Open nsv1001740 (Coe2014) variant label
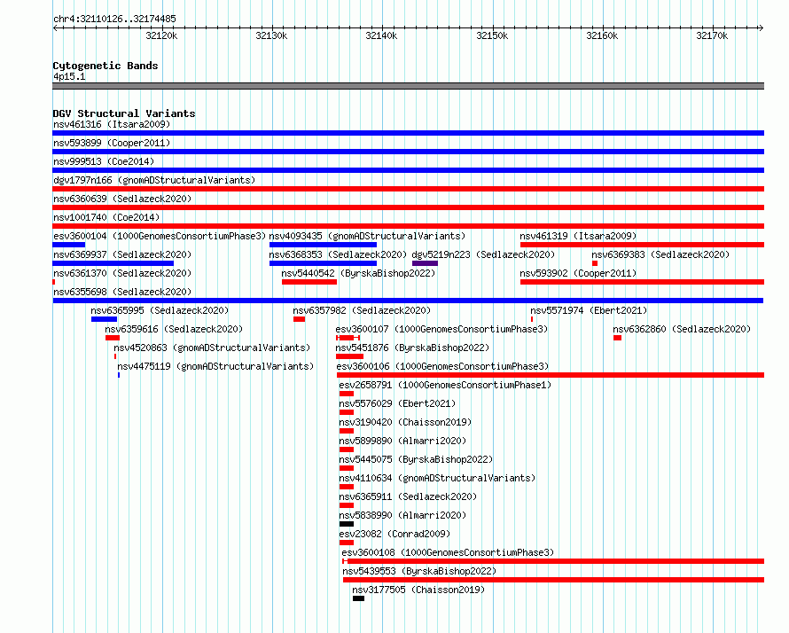789x633 pixels. click(x=106, y=217)
